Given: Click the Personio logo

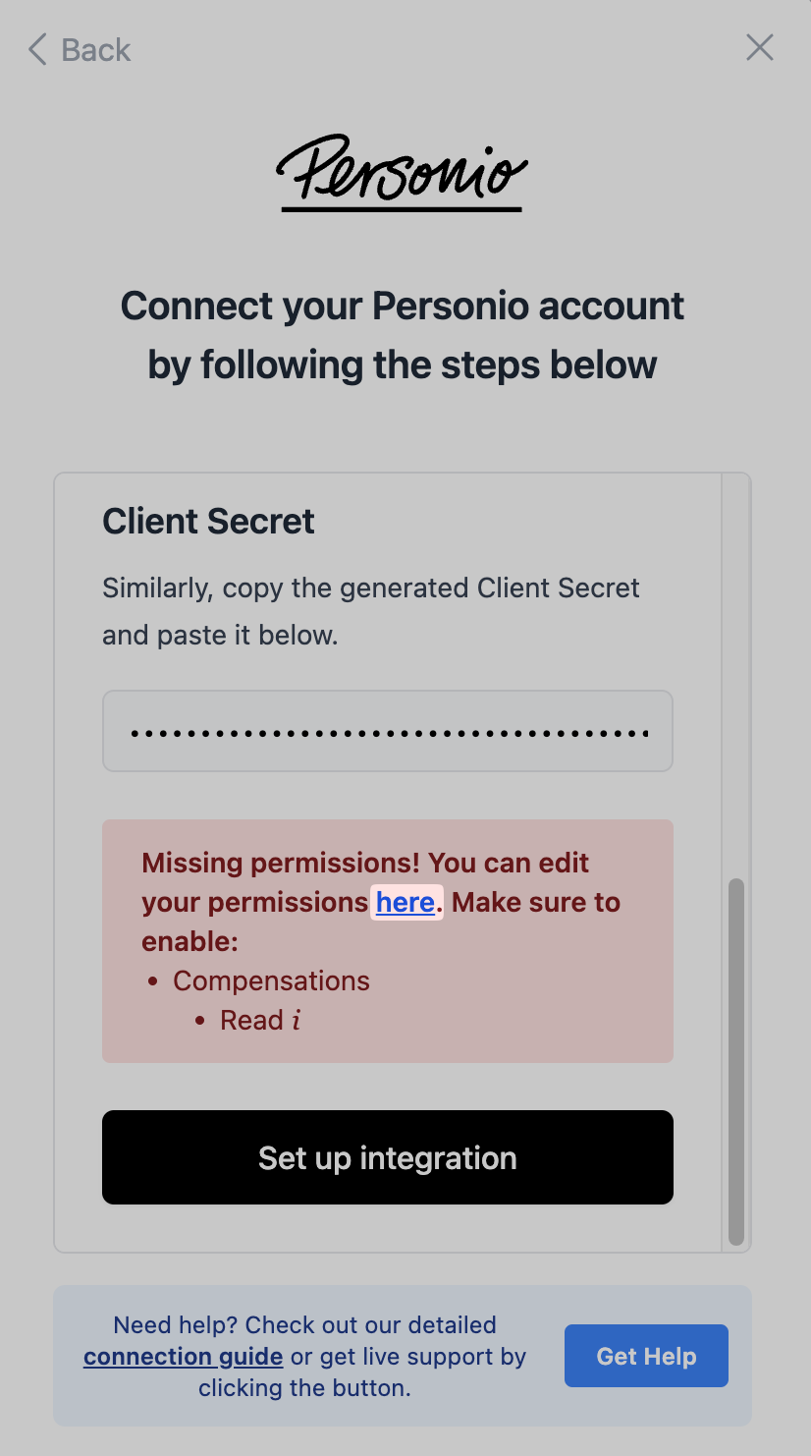Looking at the screenshot, I should click(x=402, y=172).
